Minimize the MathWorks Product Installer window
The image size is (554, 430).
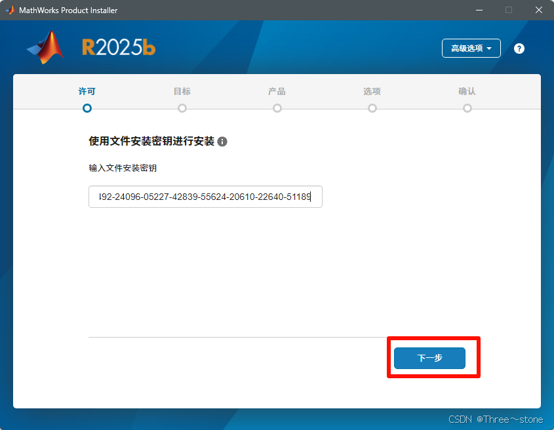[x=479, y=10]
